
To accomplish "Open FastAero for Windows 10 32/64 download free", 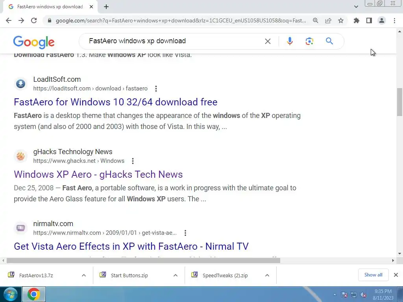I will [116, 102].
